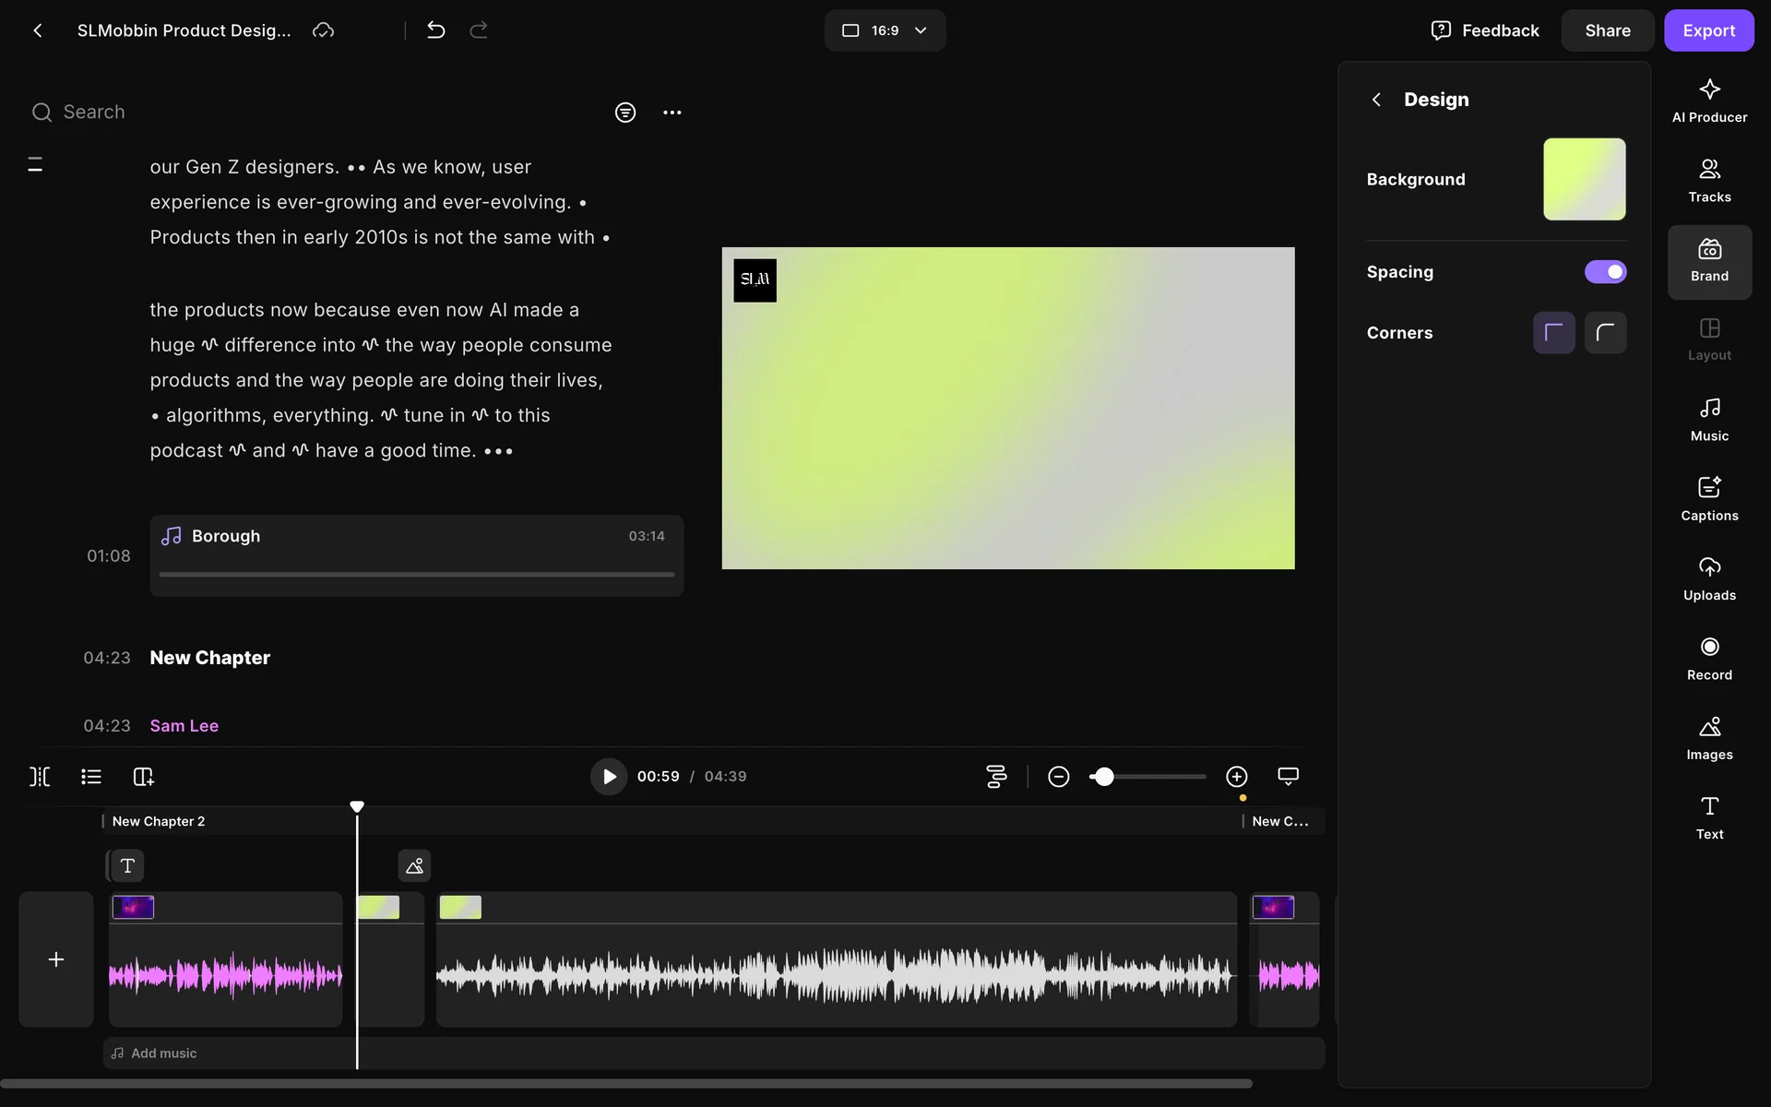The image size is (1771, 1107).
Task: Click the split clip icon
Action: coord(40,777)
